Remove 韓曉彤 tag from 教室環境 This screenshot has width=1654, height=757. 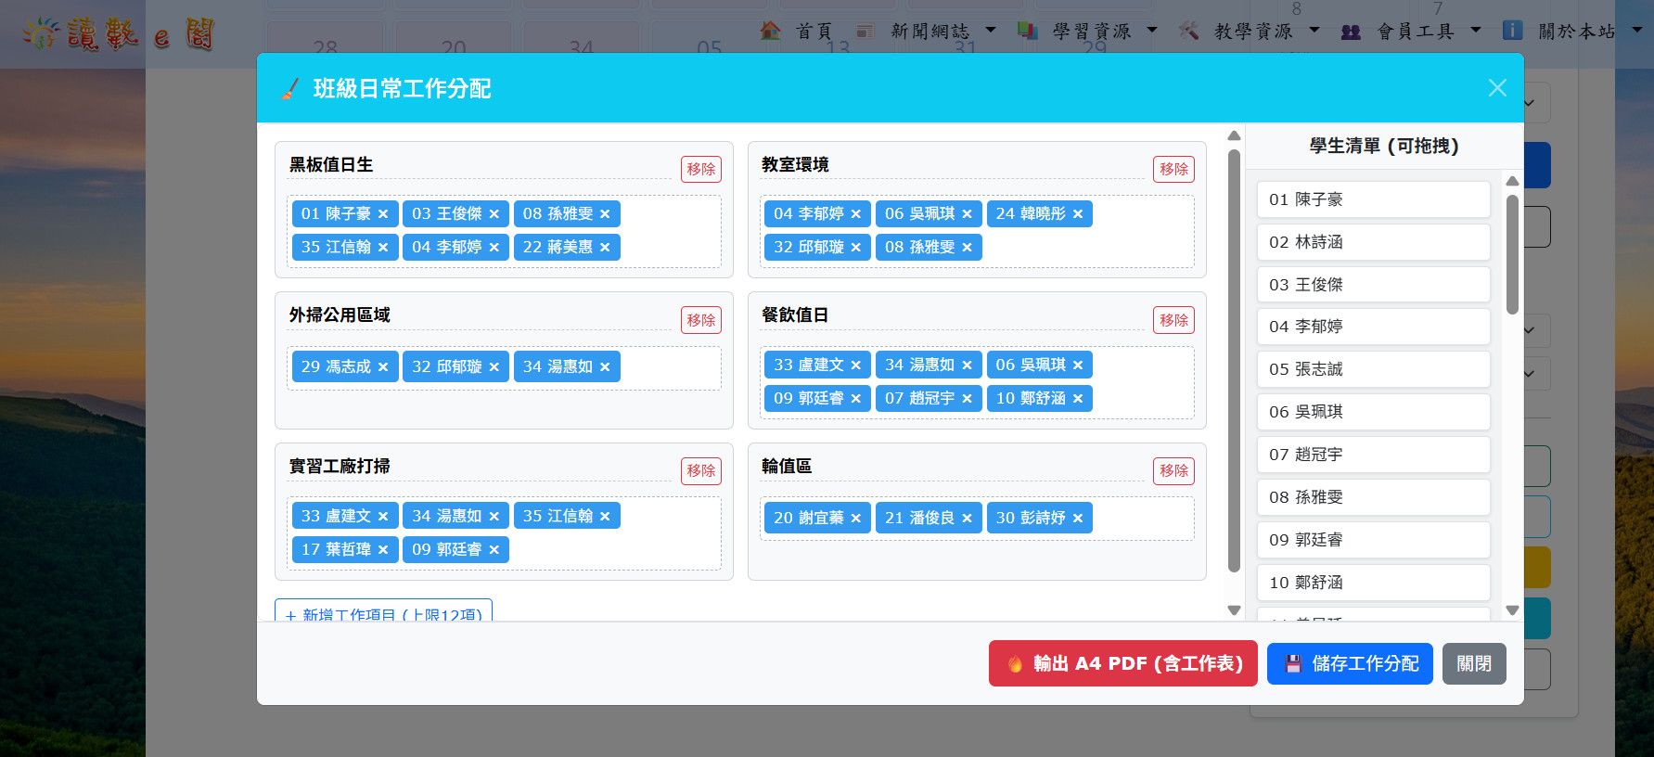coord(1078,214)
